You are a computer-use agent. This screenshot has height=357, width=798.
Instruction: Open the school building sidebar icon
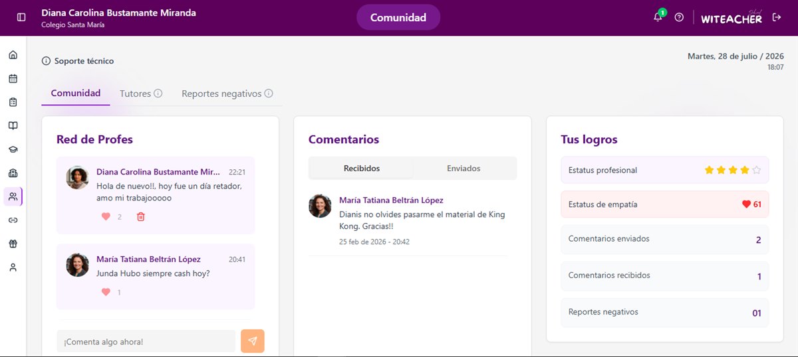pos(13,173)
